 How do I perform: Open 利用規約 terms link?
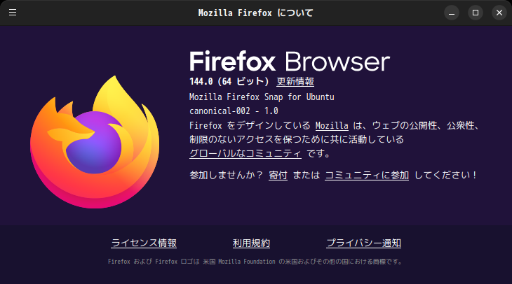251,243
